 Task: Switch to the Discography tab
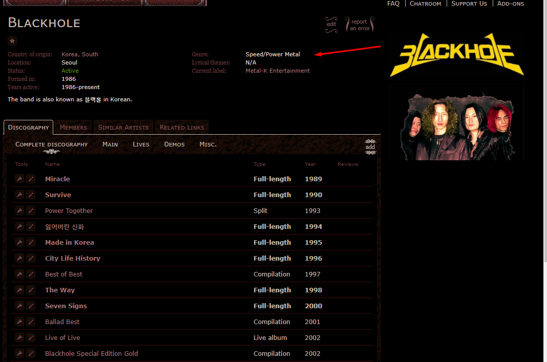[29, 127]
